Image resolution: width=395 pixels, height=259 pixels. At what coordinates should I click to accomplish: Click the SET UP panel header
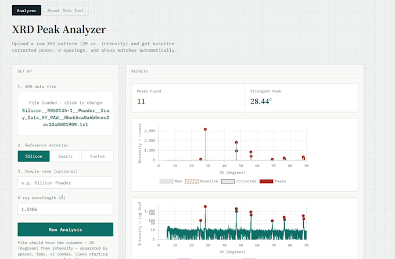click(66, 71)
